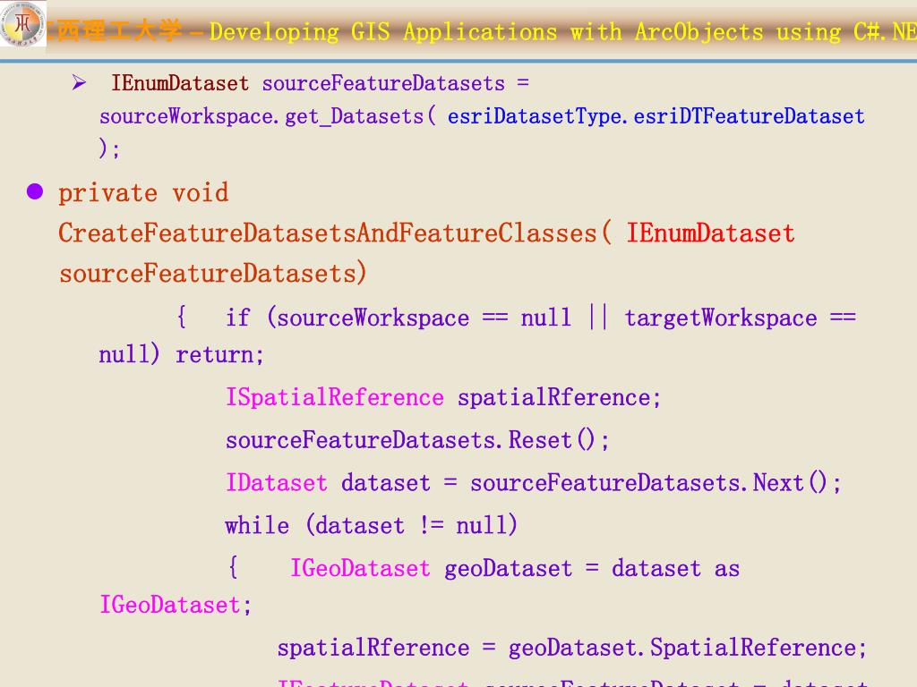917x687 pixels.
Task: Click line 'while (dataset != null)'
Action: point(372,524)
